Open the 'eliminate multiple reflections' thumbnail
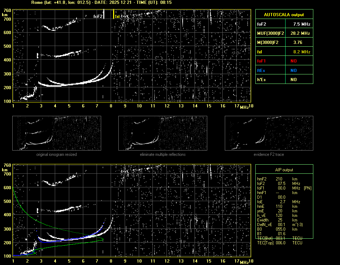This screenshot has height=265, width=340. [x=163, y=133]
